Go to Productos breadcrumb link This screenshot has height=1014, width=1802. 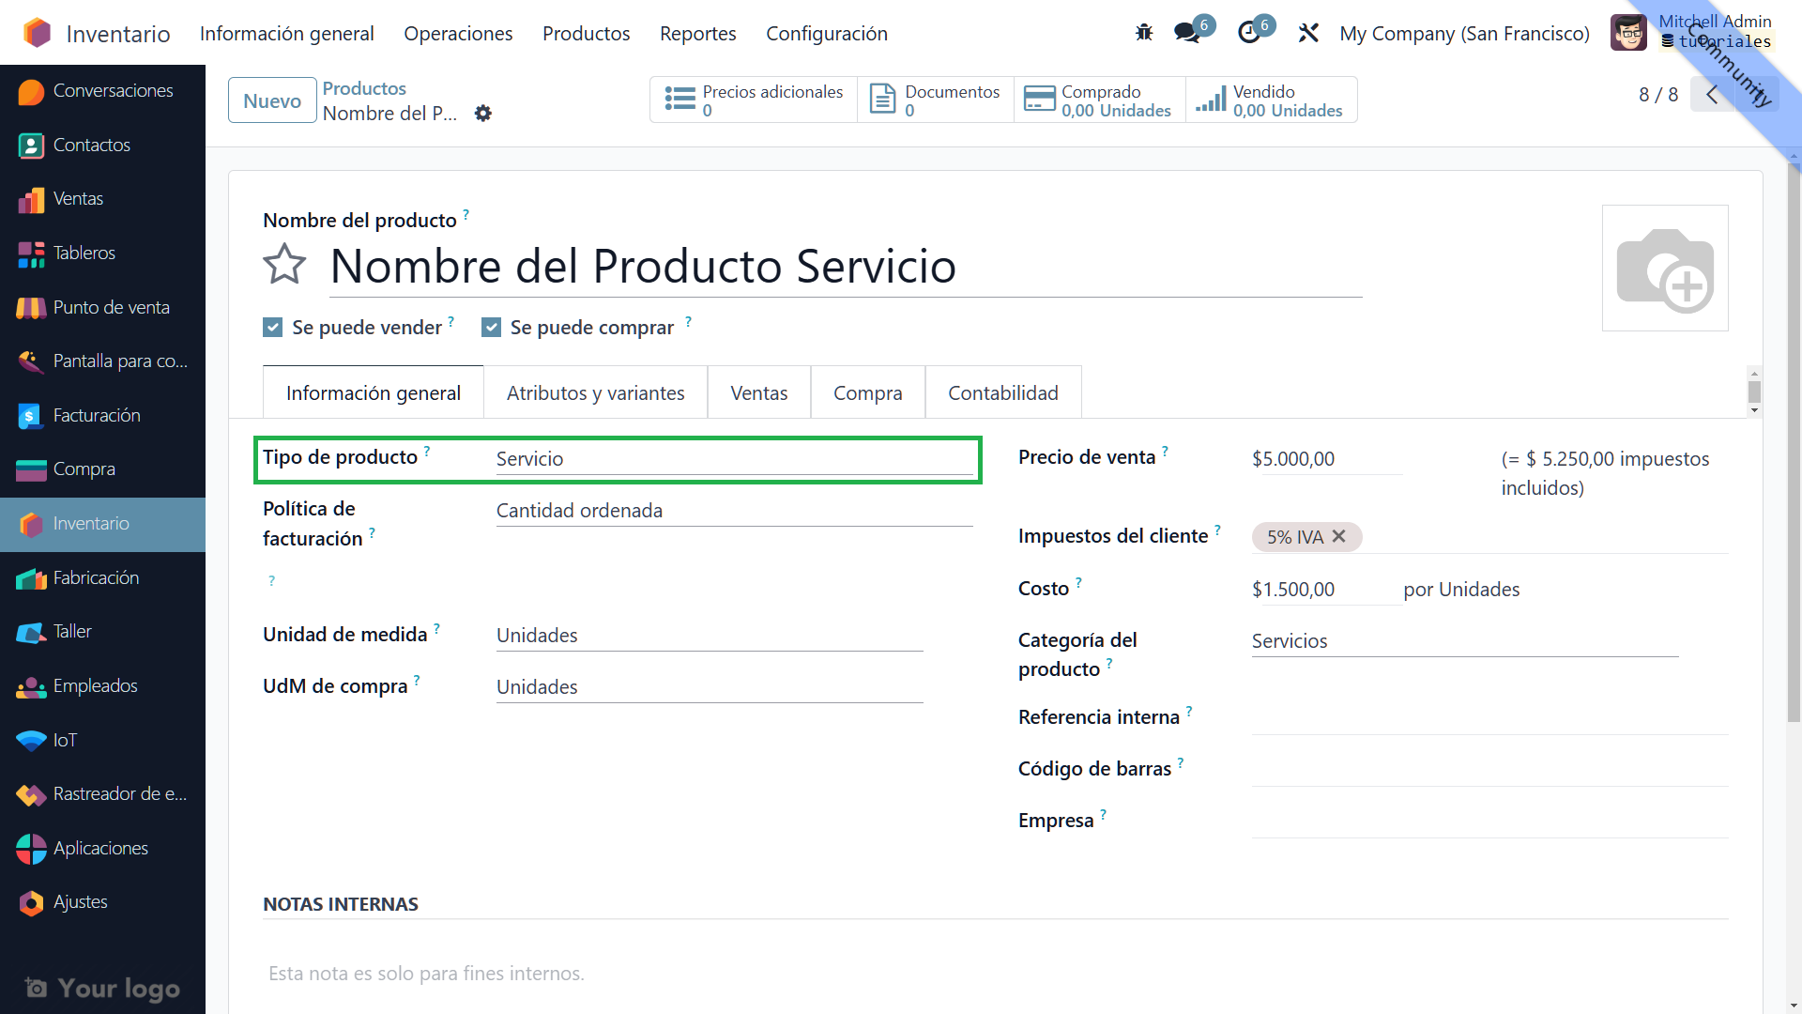(364, 88)
